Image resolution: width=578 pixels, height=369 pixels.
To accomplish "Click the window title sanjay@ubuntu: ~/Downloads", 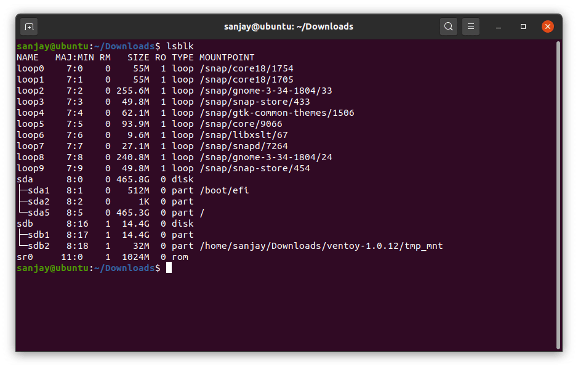I will [289, 26].
